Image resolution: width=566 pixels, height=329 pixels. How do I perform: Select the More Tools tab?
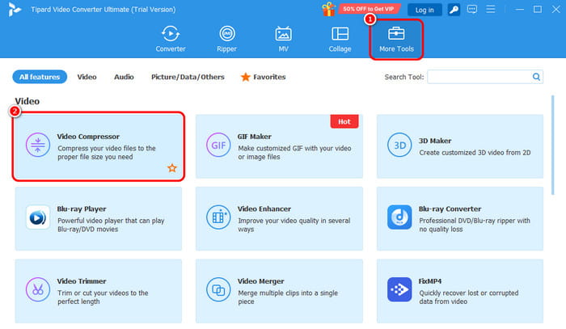(x=396, y=39)
